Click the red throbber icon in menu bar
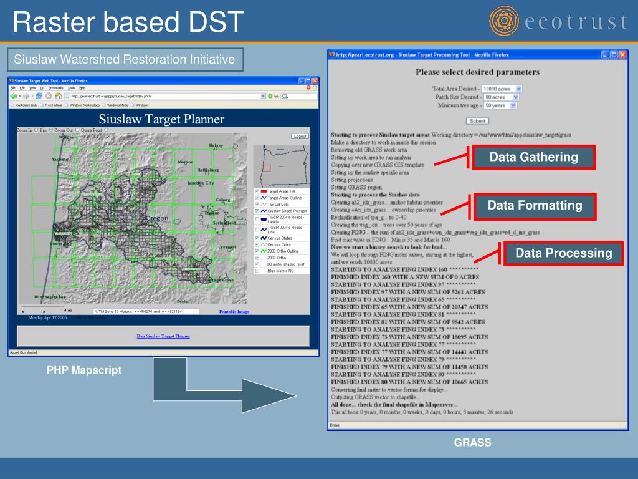Viewport: 638px width, 479px height. coord(308,87)
